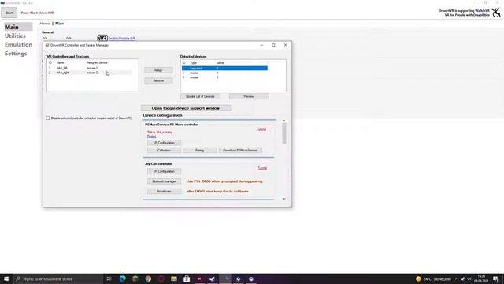Open the Emulation section in the sidebar
Screen dimensions: 504x284
pos(18,44)
